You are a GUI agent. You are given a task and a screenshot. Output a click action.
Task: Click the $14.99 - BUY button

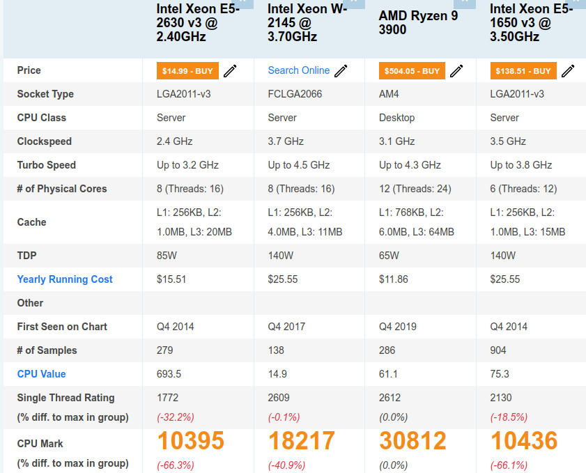click(x=188, y=71)
